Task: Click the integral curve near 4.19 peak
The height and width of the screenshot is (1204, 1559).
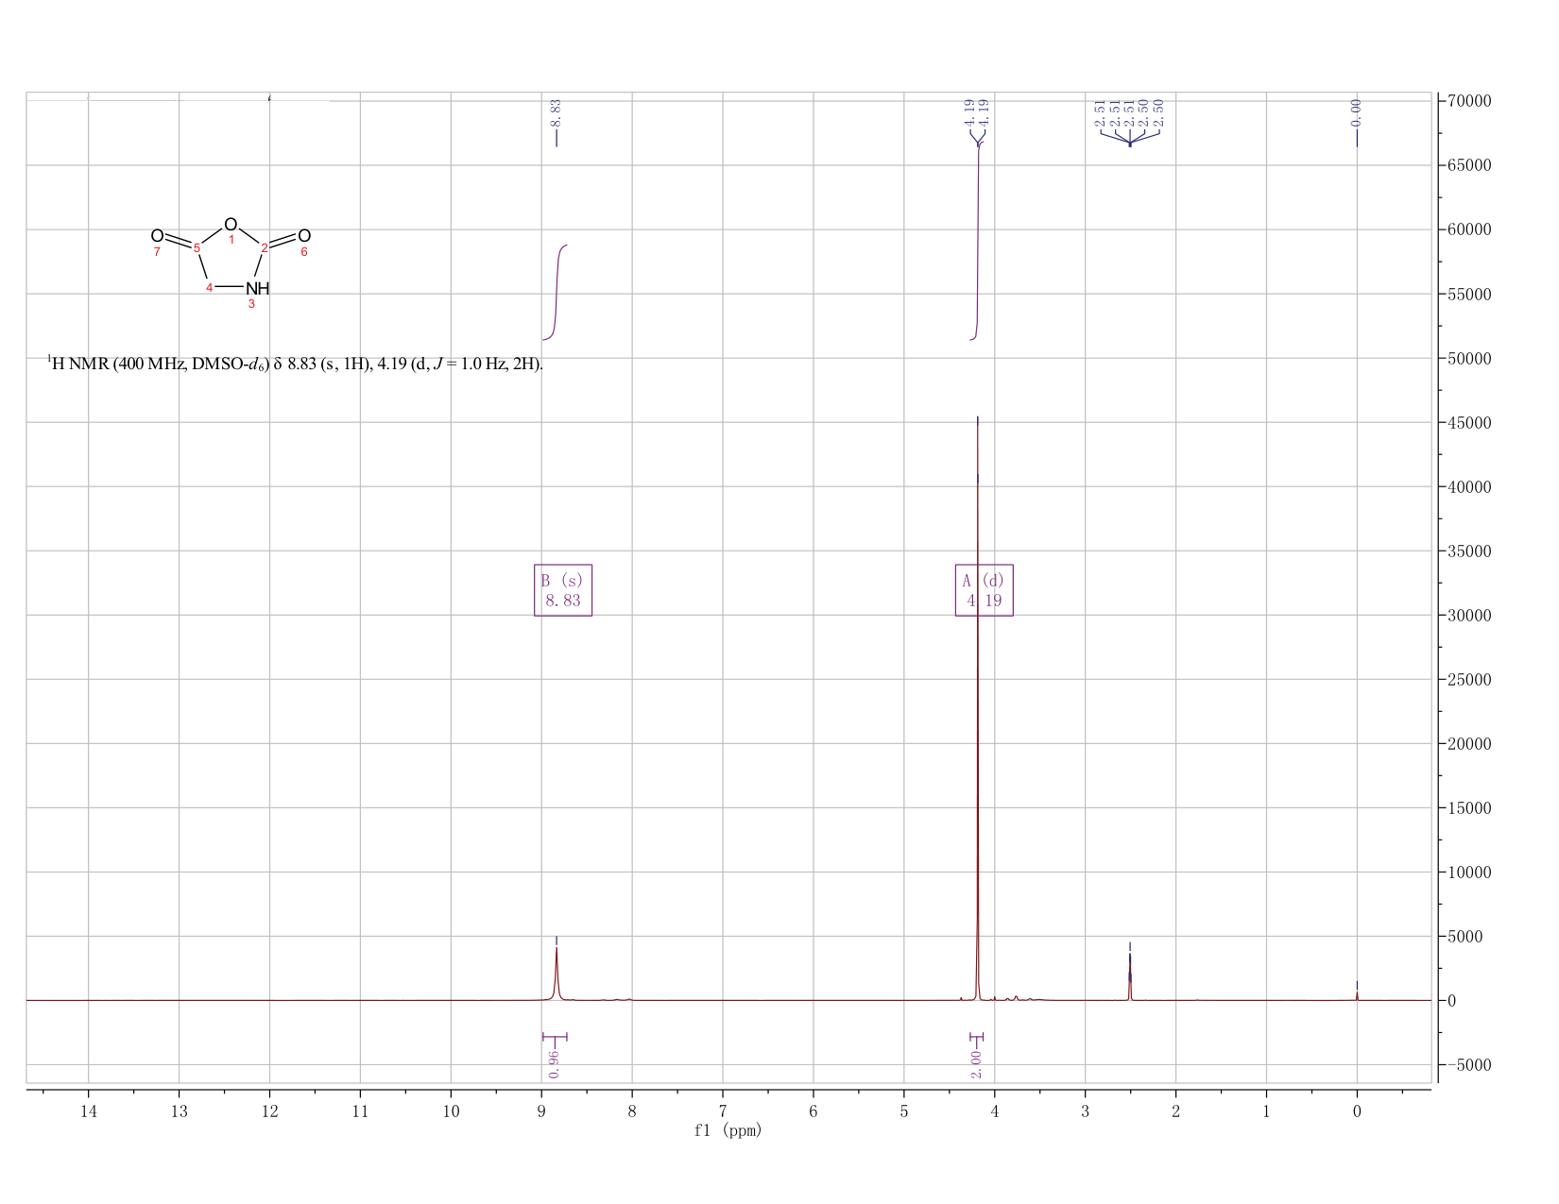Action: coord(978,241)
